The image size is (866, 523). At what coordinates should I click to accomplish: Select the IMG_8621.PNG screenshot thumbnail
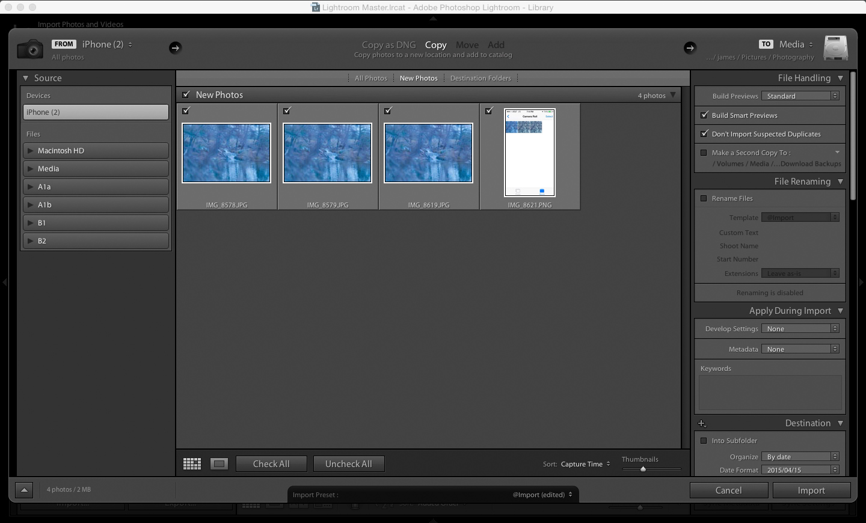[530, 153]
